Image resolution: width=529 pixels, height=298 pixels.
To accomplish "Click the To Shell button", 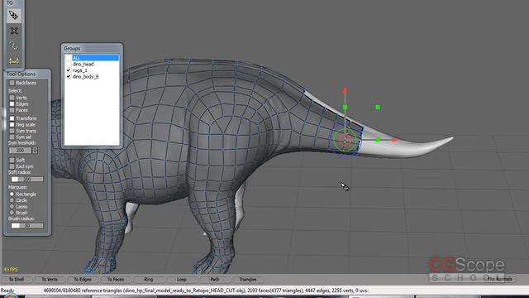I will pos(17,280).
